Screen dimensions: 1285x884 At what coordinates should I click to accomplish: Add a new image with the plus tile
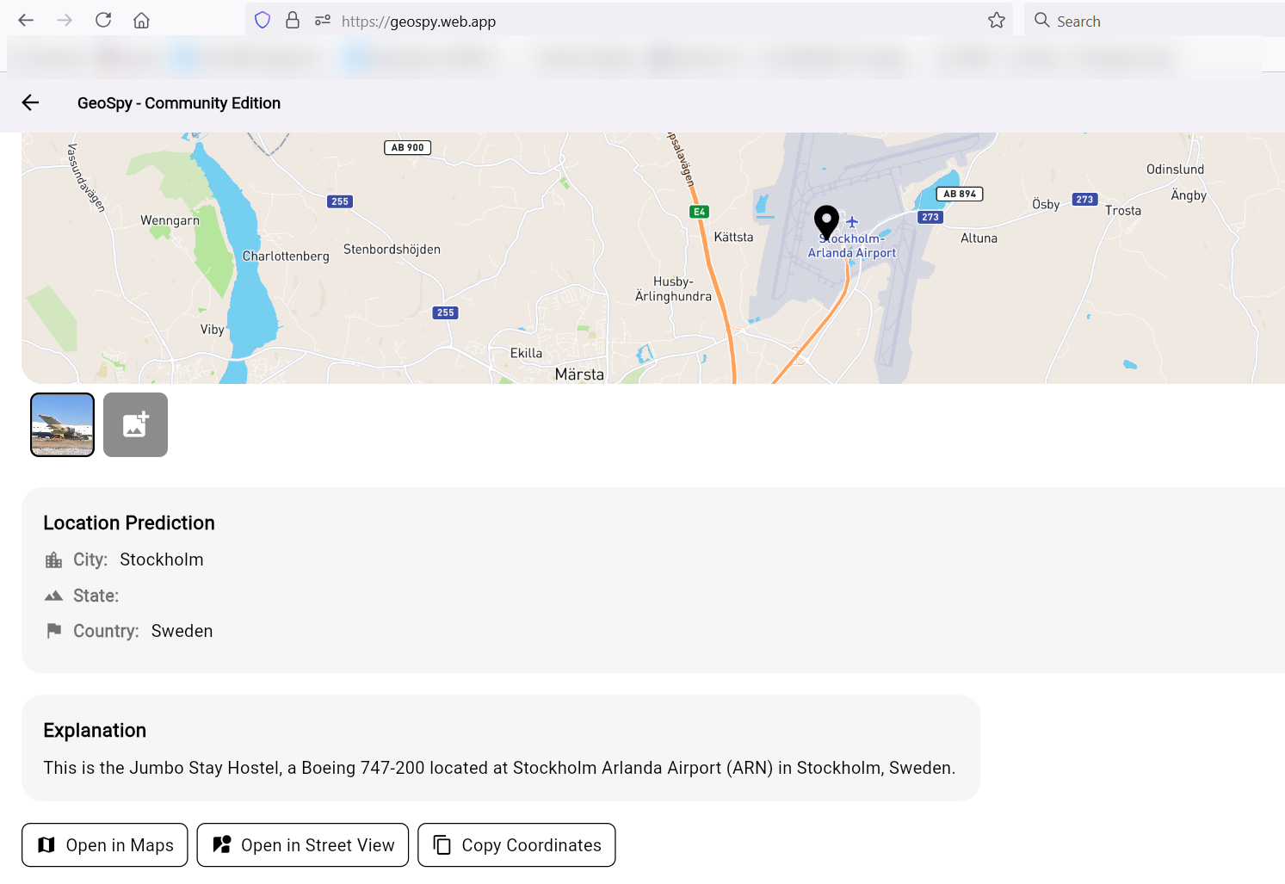pyautogui.click(x=135, y=425)
